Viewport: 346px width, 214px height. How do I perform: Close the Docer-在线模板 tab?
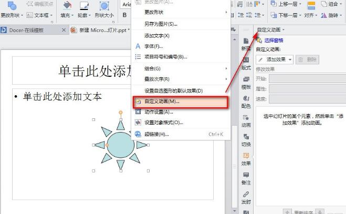(x=64, y=30)
